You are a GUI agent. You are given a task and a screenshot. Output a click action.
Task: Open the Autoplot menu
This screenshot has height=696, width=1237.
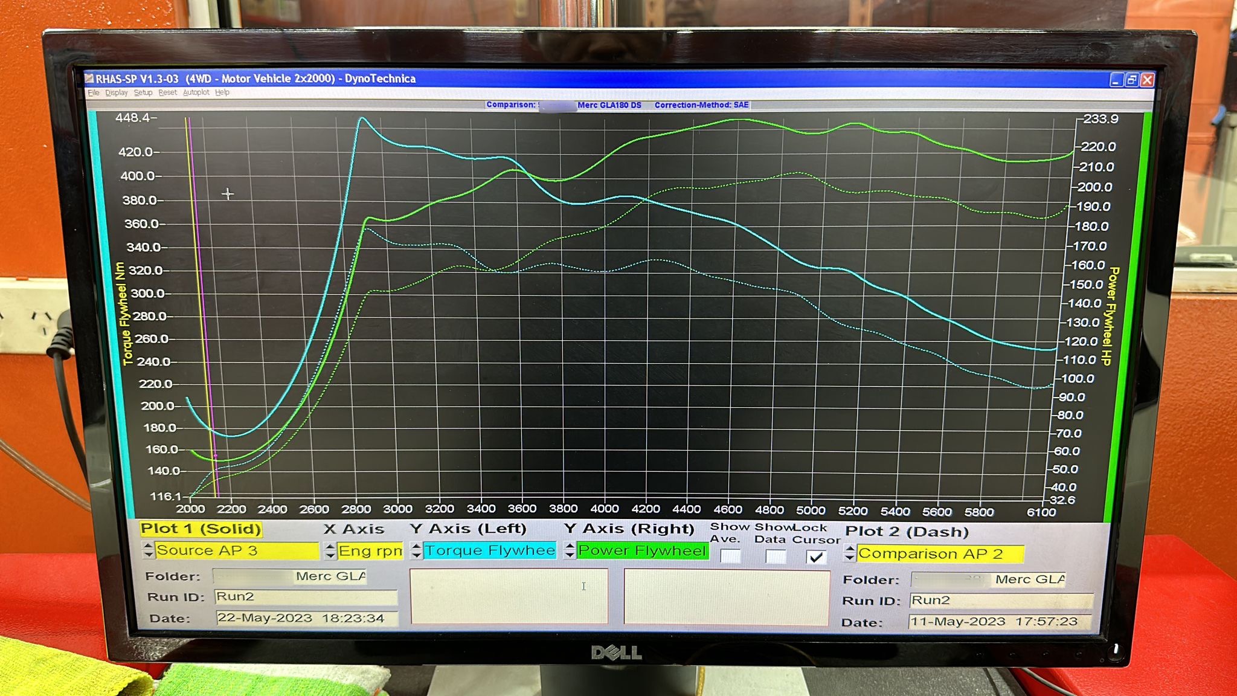pos(196,93)
